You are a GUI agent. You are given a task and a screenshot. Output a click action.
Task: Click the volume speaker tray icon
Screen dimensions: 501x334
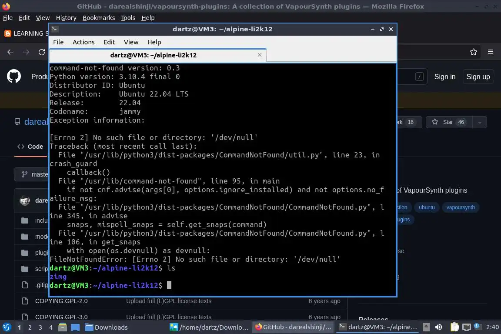(439, 327)
